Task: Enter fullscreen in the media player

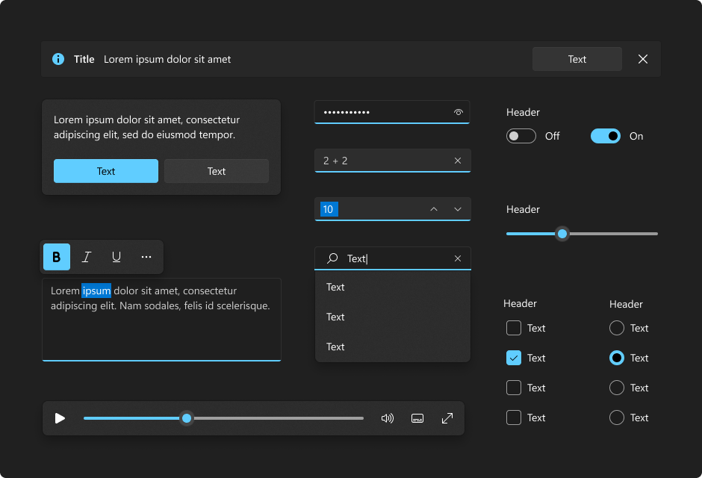Action: point(447,418)
